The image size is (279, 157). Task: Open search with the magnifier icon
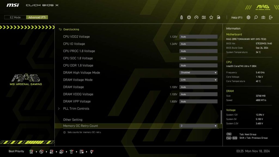tap(256, 17)
